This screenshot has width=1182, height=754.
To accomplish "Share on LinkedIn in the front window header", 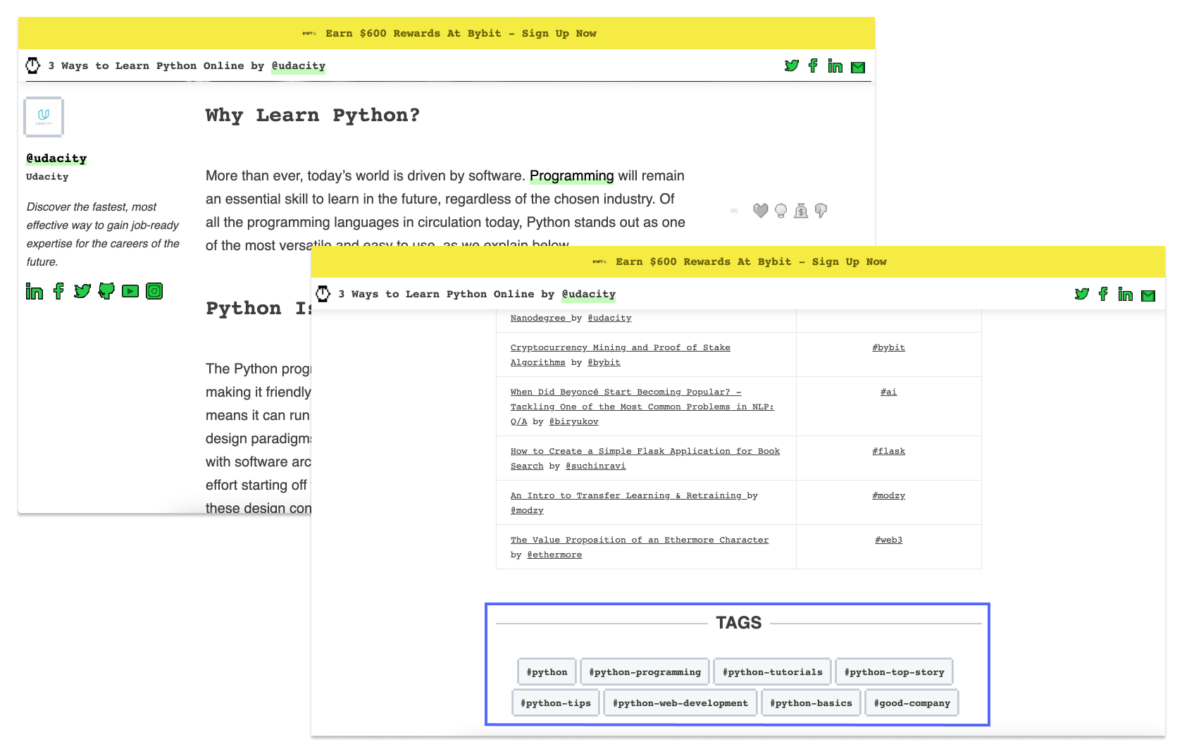I will coord(1126,295).
